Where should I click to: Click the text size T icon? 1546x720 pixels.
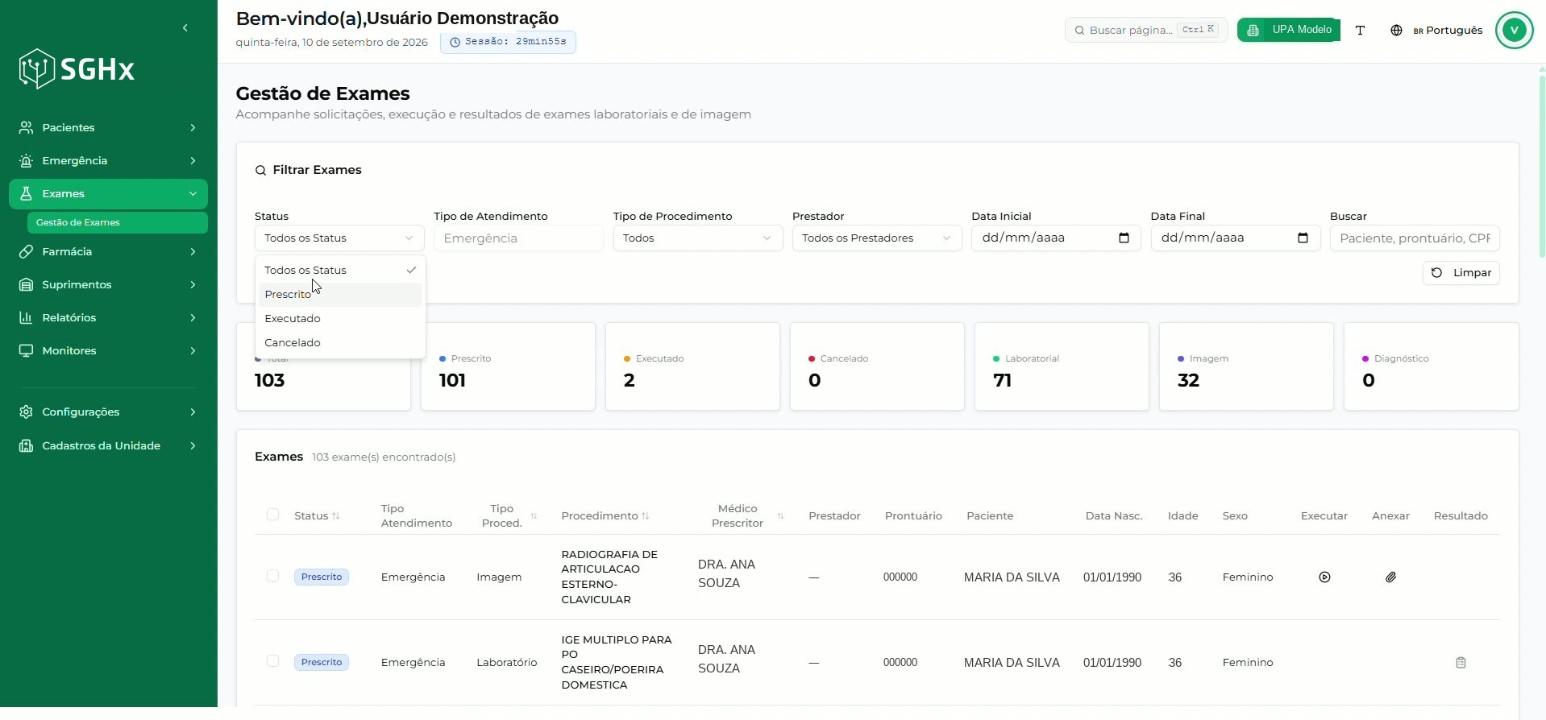coord(1360,31)
